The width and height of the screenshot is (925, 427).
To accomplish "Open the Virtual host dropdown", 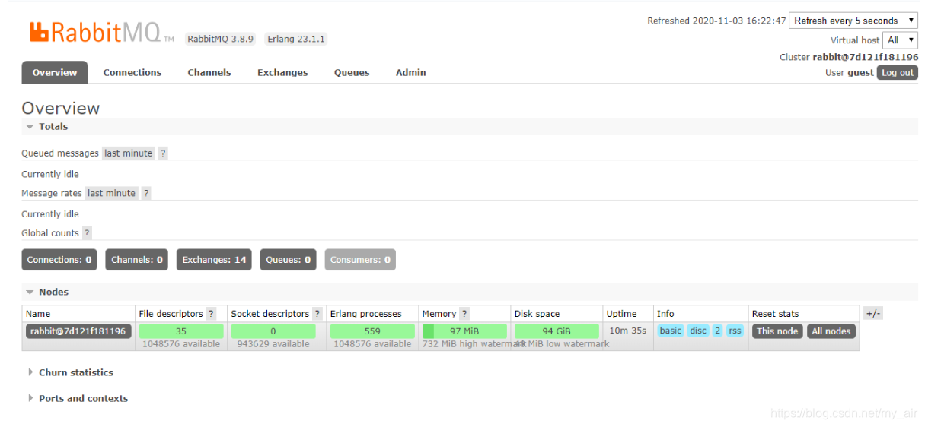I will tap(901, 40).
